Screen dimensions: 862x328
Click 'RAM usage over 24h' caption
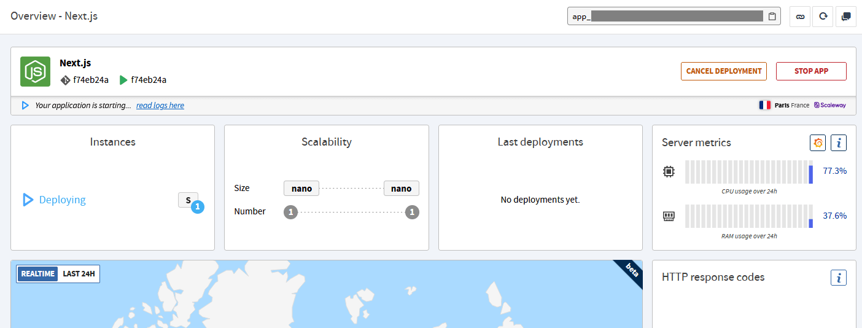[x=749, y=236]
